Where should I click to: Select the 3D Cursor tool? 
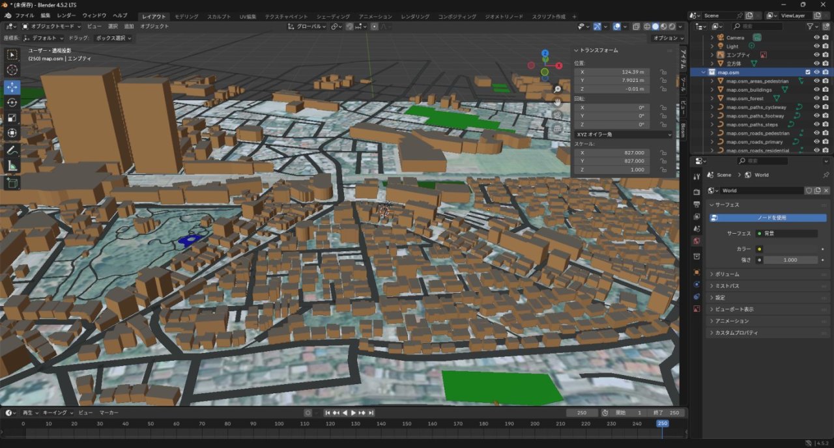[x=12, y=70]
